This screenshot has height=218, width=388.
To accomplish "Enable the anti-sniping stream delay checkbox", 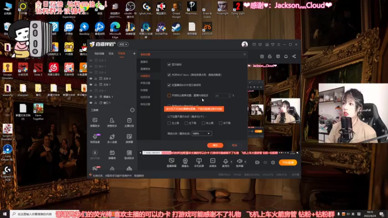I will click(x=169, y=95).
